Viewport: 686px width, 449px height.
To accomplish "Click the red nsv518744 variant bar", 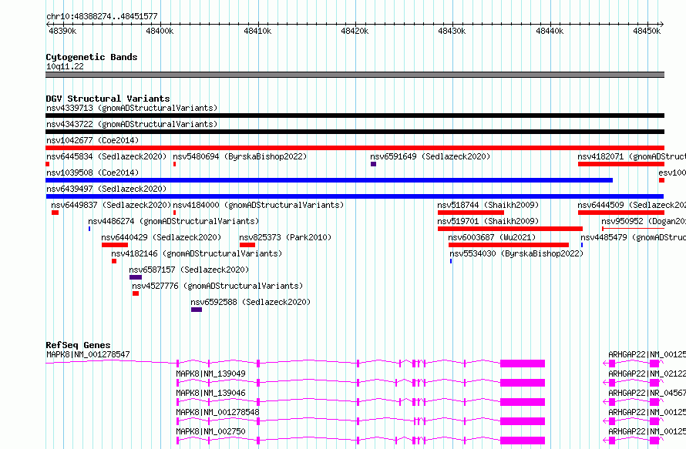I will click(471, 213).
